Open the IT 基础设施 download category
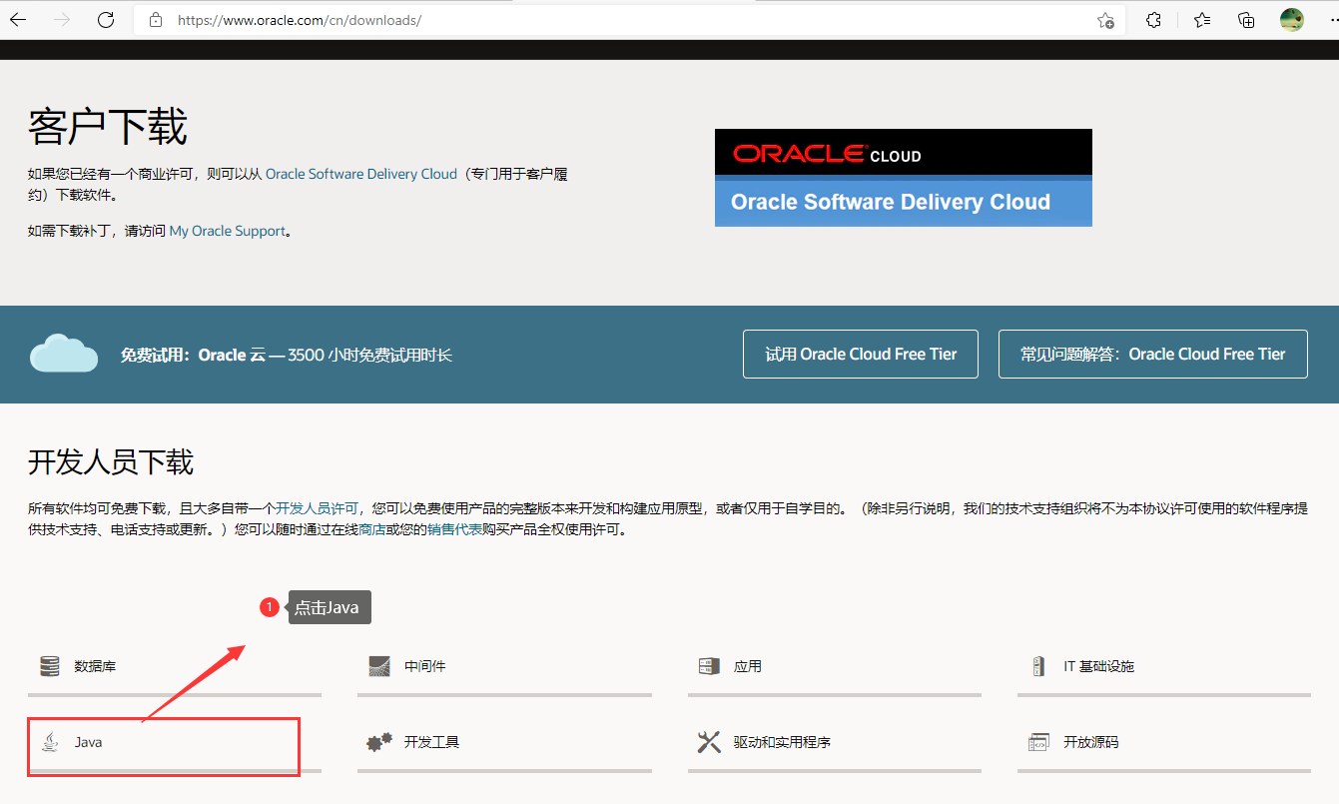The width and height of the screenshot is (1339, 804). [x=1164, y=667]
